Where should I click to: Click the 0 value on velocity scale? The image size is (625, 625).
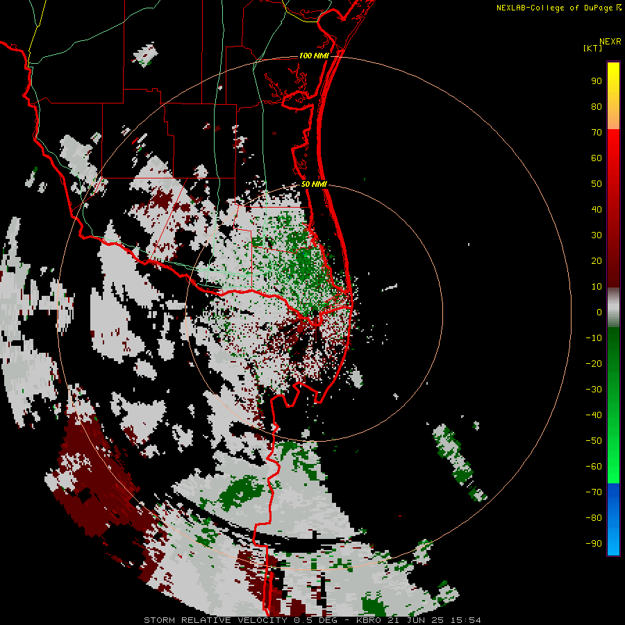(x=599, y=312)
